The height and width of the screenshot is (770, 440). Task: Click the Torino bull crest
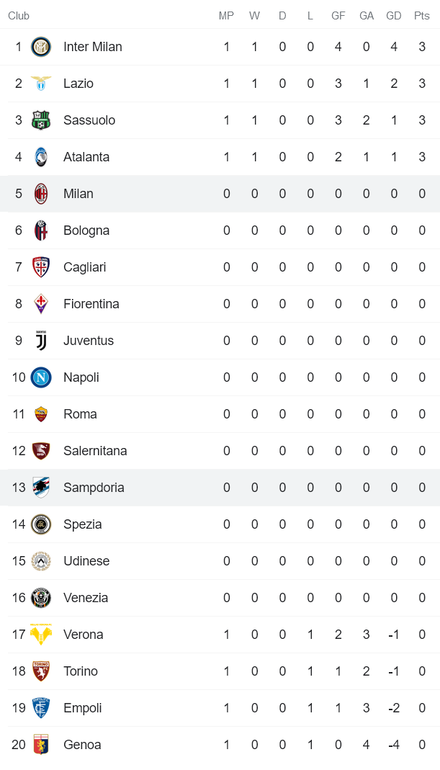click(x=41, y=671)
